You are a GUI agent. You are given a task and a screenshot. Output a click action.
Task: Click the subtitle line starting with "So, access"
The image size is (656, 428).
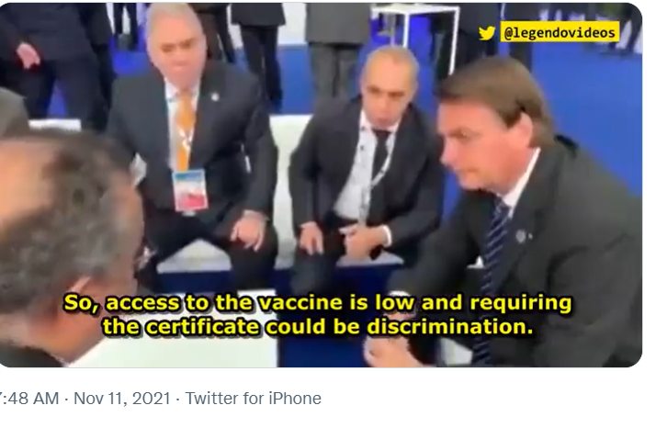[x=318, y=302]
